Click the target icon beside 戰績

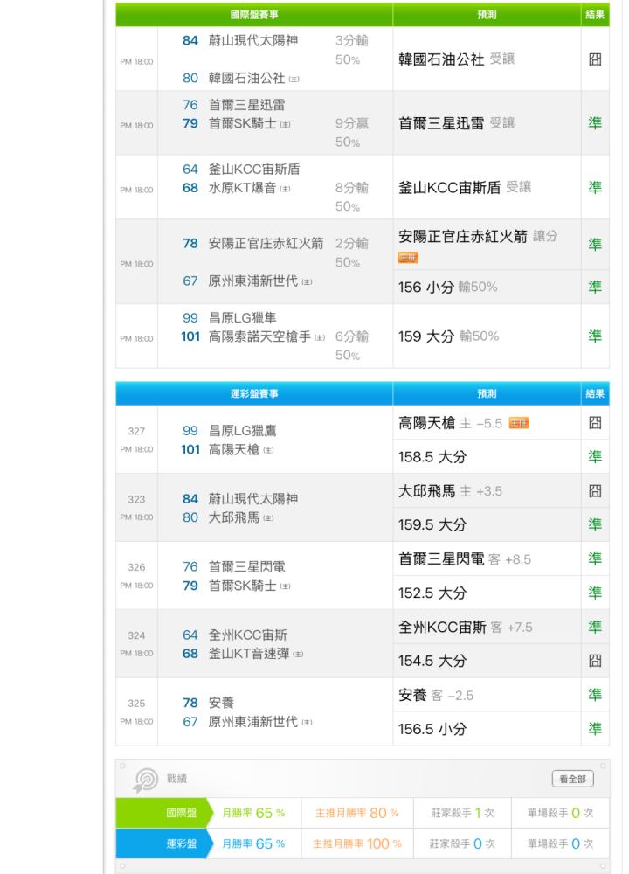click(145, 780)
